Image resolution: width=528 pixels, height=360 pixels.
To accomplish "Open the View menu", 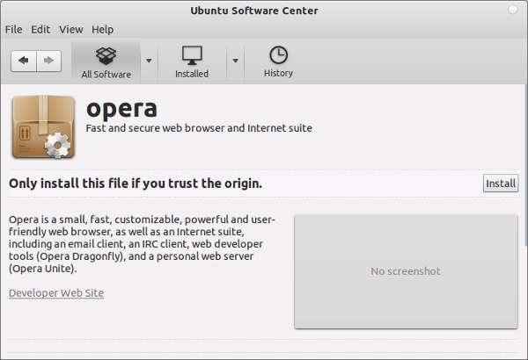I will point(71,30).
